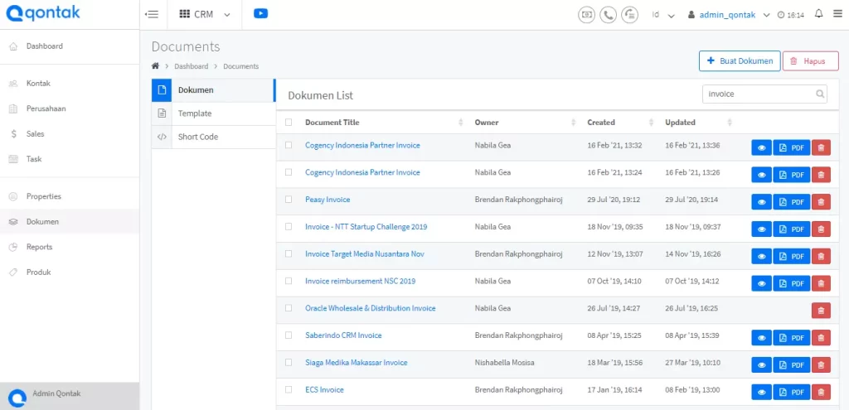Click the Admin Qontak avatar icon
Image resolution: width=849 pixels, height=410 pixels.
click(18, 398)
